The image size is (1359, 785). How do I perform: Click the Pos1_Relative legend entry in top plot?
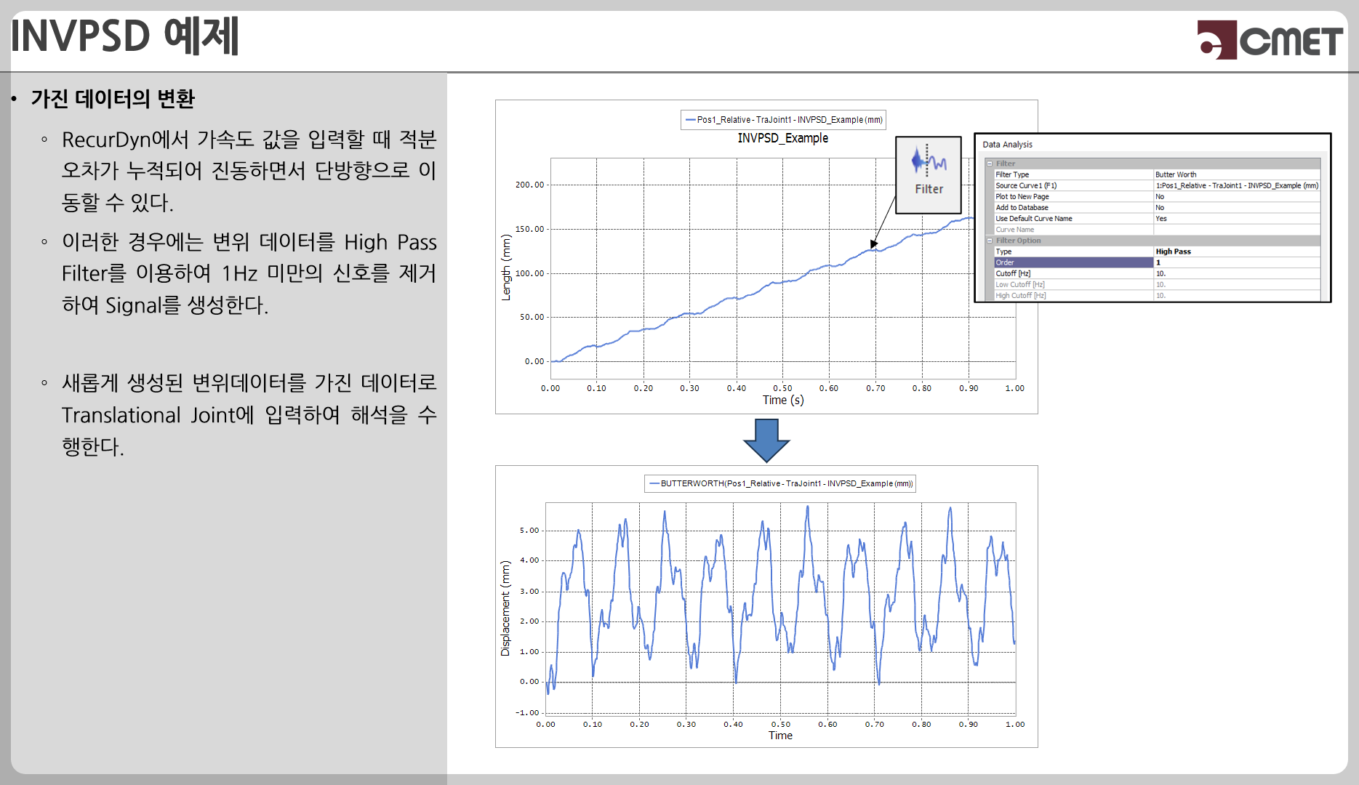coord(783,120)
